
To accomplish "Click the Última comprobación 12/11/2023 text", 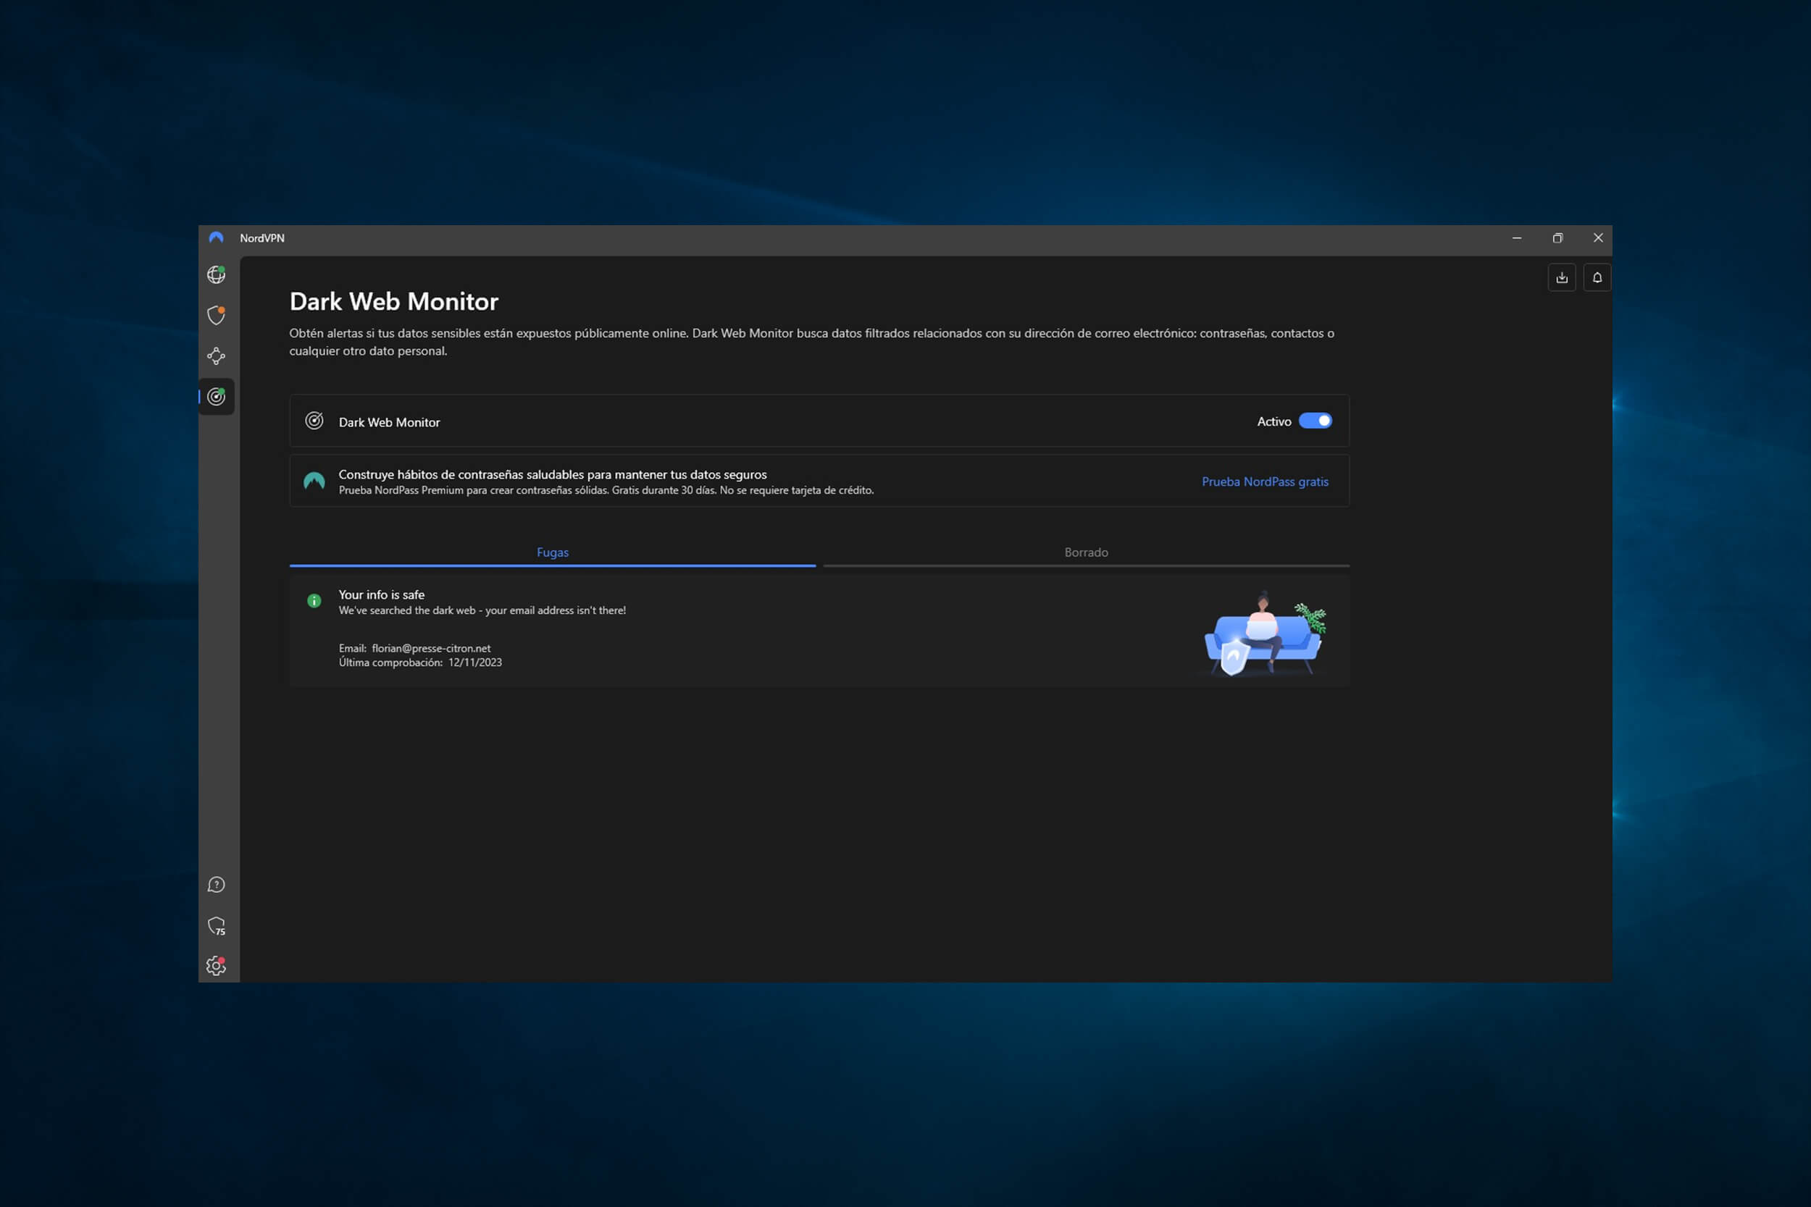I will click(x=419, y=663).
